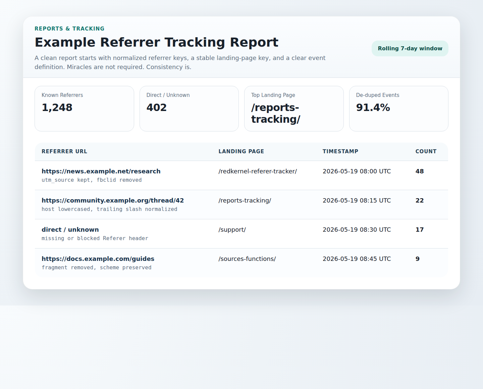This screenshot has height=389, width=483.
Task: Click the count value 9
Action: click(x=418, y=259)
